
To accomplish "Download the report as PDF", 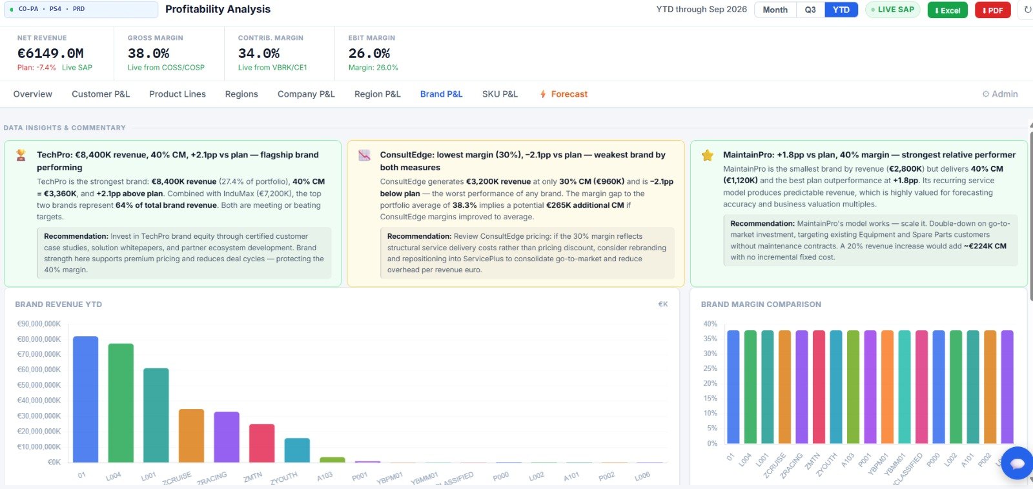I will [x=993, y=10].
